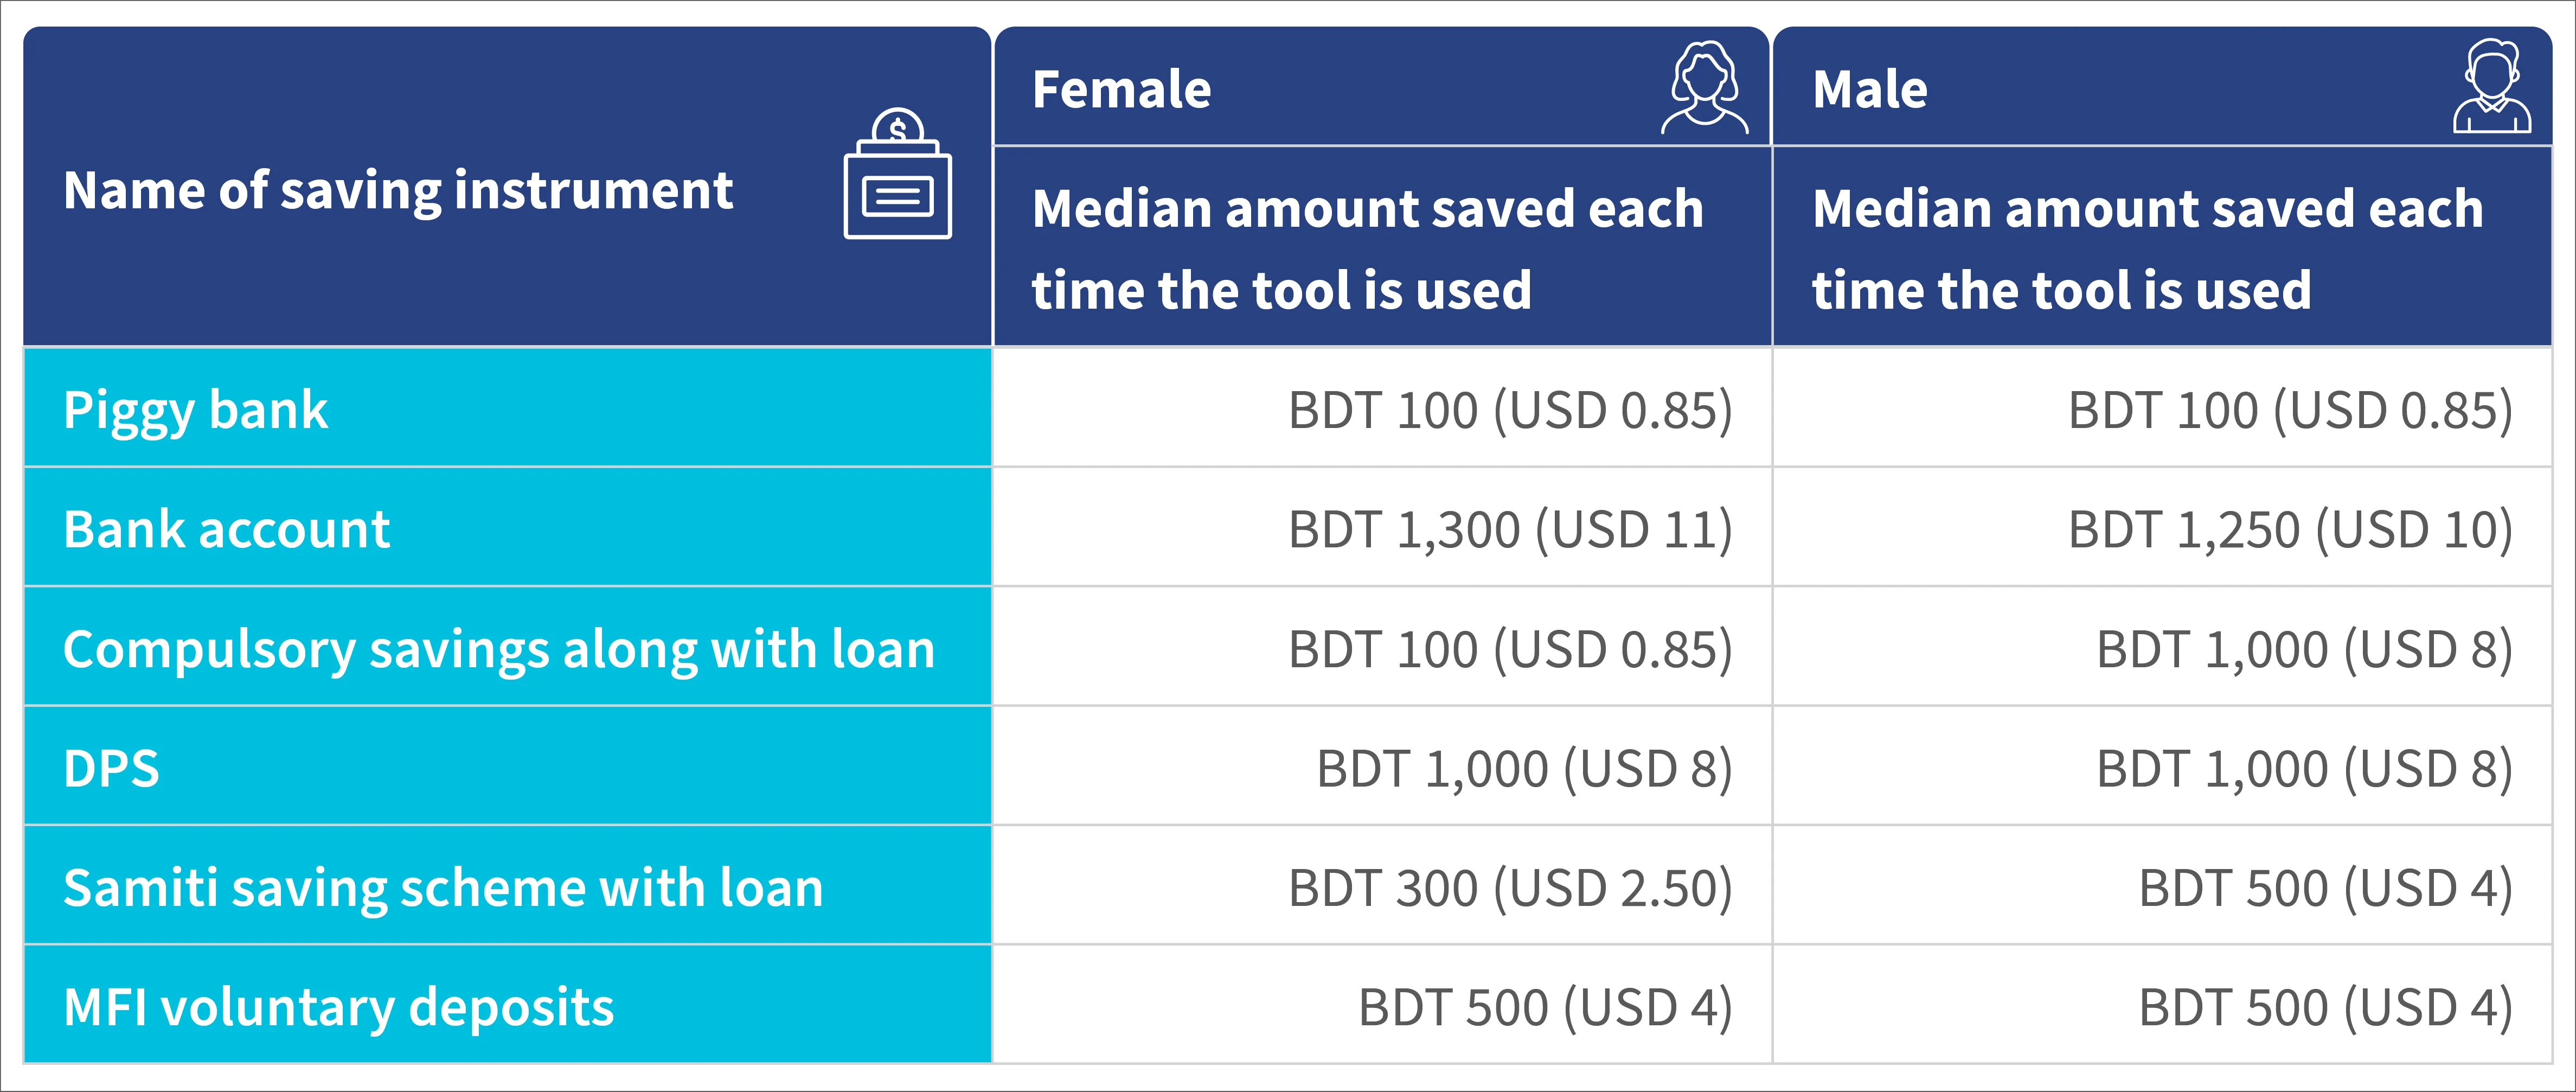Click the Name of saving instrument heading
This screenshot has height=1092, width=2576.
398,190
